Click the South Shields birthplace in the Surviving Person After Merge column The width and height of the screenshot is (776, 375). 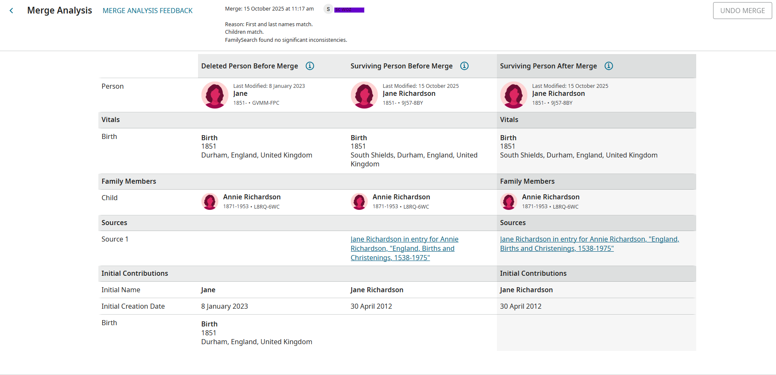coord(579,155)
